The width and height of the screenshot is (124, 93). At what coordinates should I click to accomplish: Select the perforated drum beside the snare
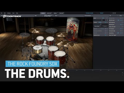coord(27,52)
